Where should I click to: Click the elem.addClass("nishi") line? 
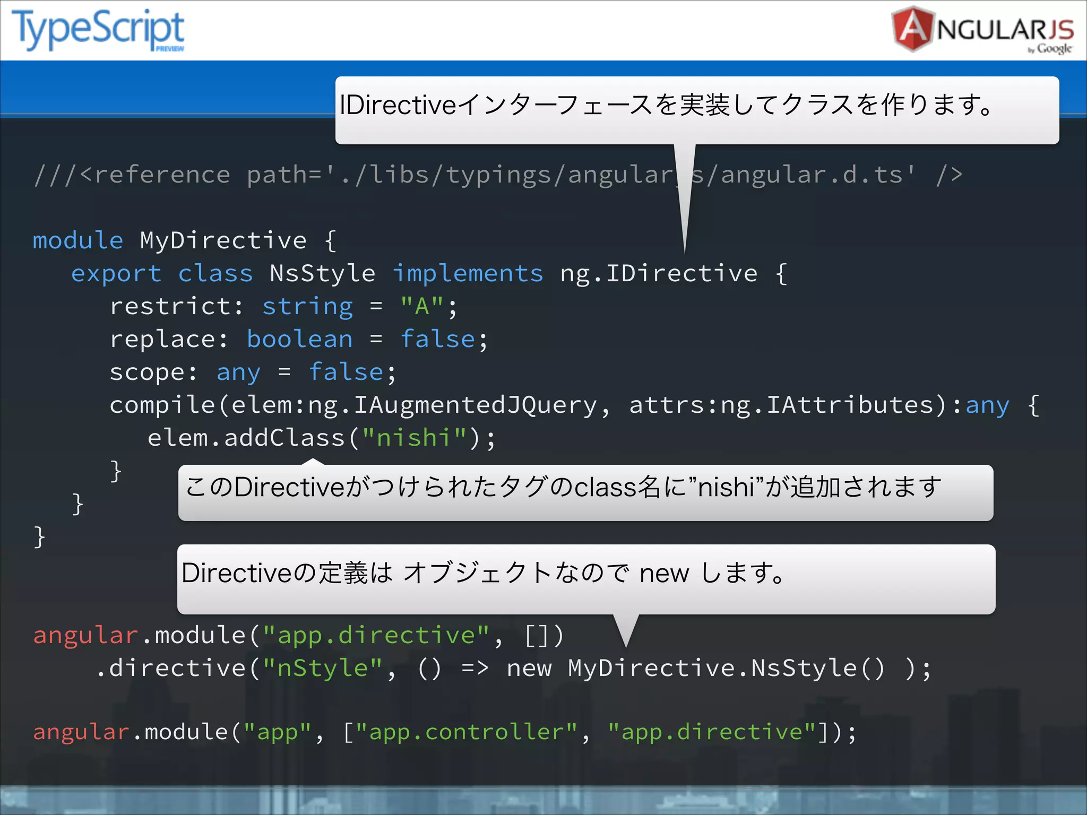pyautogui.click(x=322, y=438)
